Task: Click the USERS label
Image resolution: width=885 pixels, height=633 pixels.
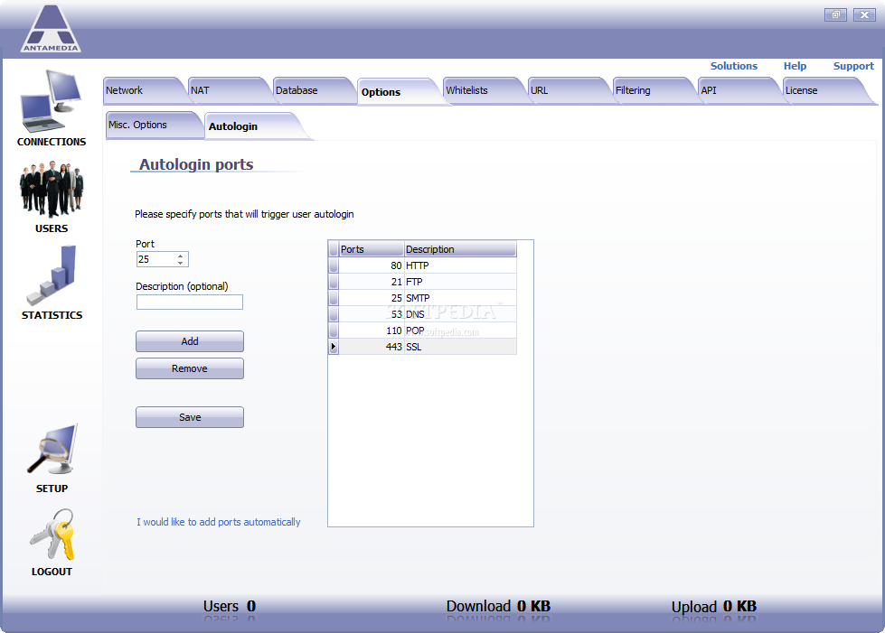Action: (x=52, y=228)
